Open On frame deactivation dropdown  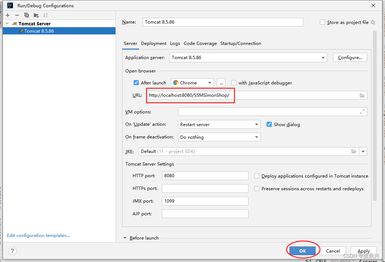(219, 137)
